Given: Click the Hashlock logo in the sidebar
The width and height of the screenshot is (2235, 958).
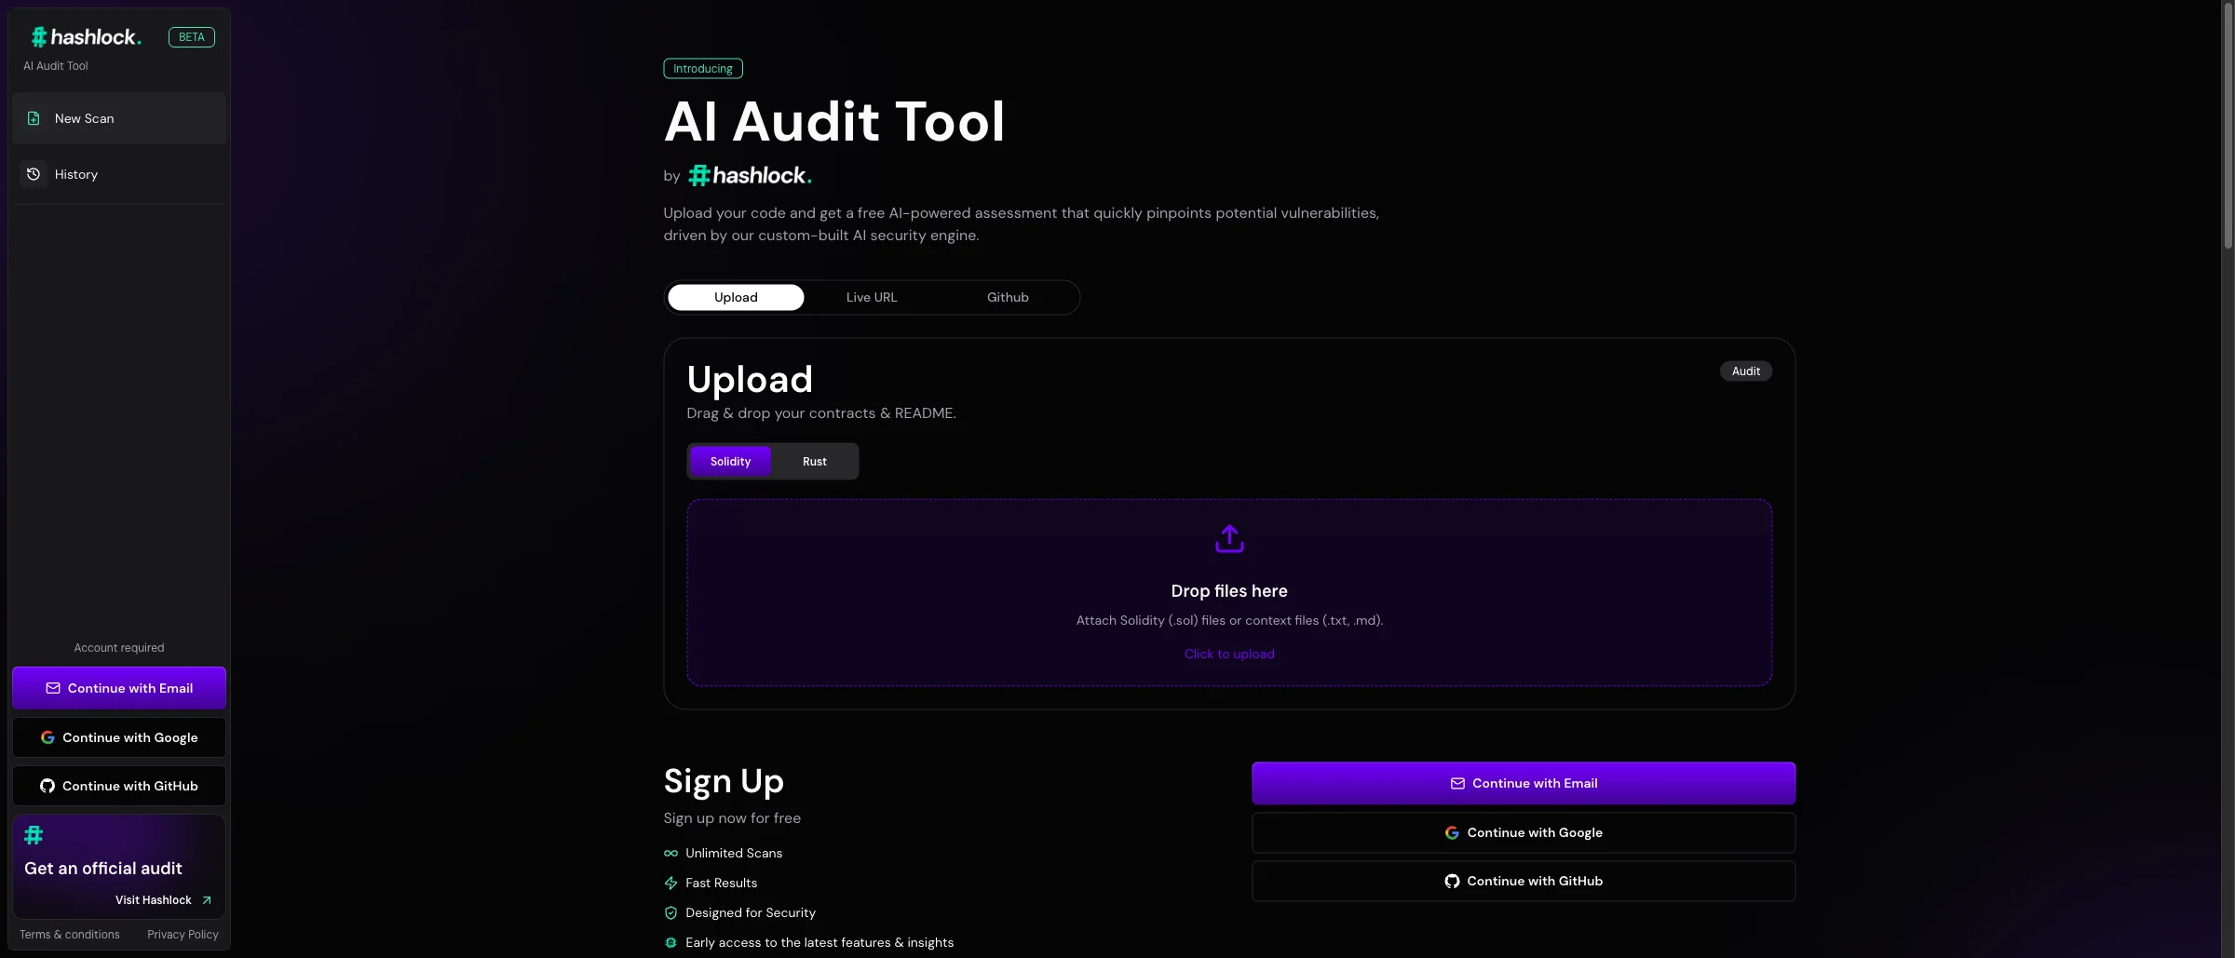Looking at the screenshot, I should [85, 36].
